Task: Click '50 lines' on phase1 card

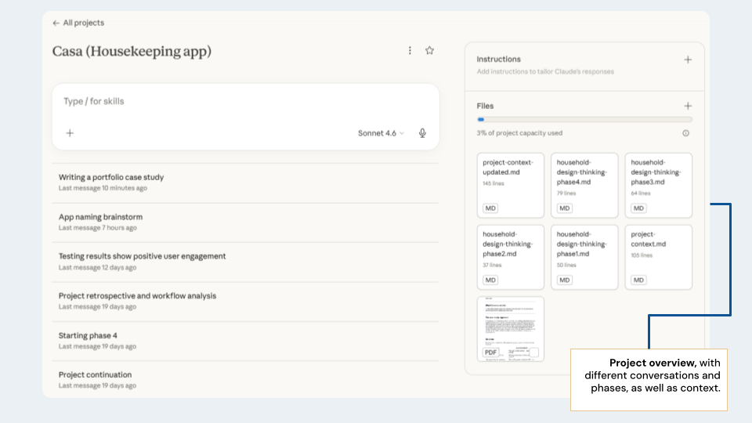Action: [566, 266]
